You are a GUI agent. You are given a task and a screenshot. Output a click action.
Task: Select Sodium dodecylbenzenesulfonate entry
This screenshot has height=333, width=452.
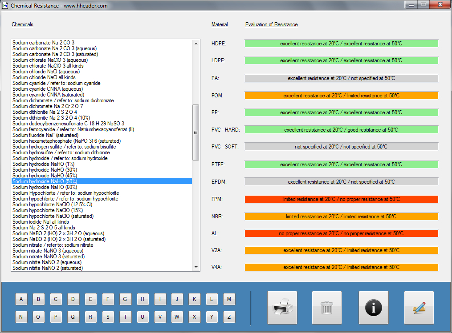click(102, 124)
